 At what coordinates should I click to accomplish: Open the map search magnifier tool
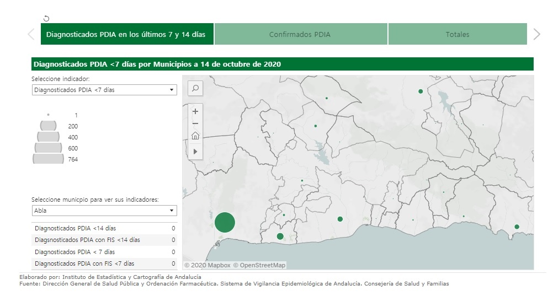(195, 88)
